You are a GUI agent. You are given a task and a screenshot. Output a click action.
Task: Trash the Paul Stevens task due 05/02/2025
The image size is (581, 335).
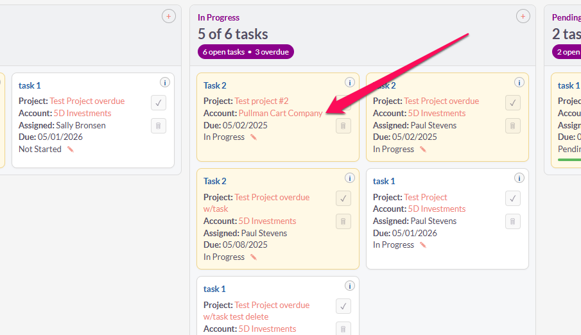point(513,126)
